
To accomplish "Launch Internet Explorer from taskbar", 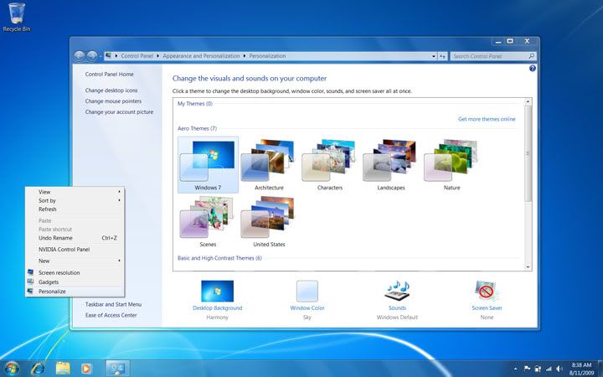I will pos(38,369).
